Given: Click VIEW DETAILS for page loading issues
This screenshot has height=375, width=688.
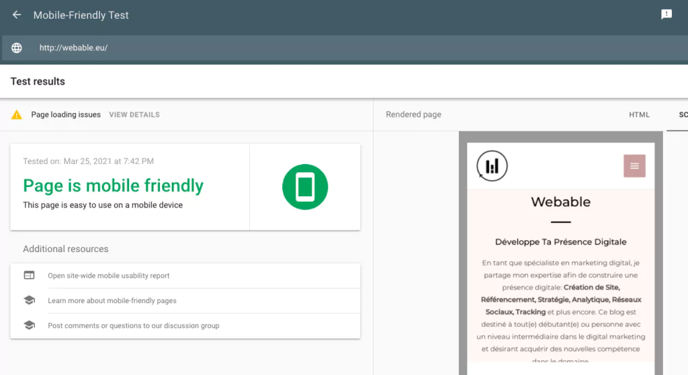Looking at the screenshot, I should [x=134, y=115].
